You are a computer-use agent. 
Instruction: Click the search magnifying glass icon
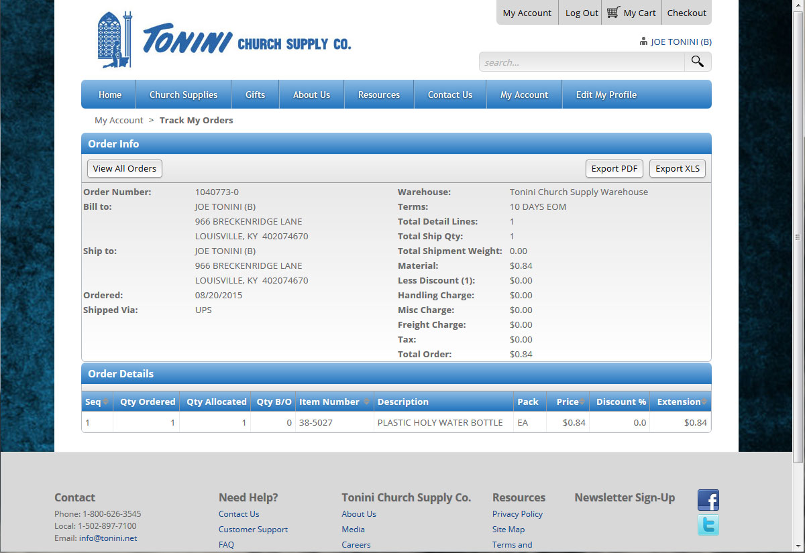698,62
